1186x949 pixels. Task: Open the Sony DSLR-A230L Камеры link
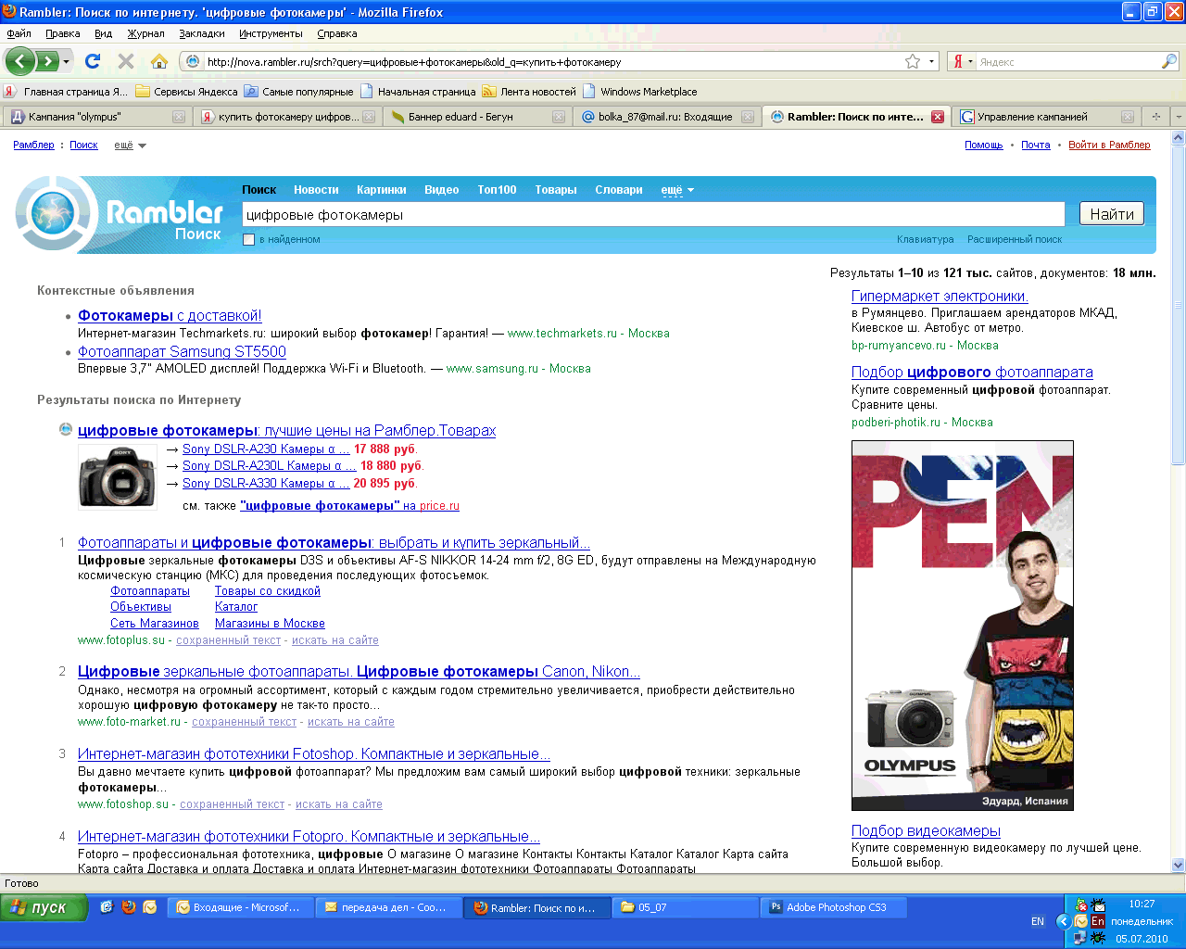pos(269,466)
